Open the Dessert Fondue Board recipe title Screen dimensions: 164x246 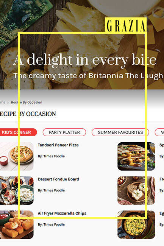pyautogui.click(x=58, y=179)
